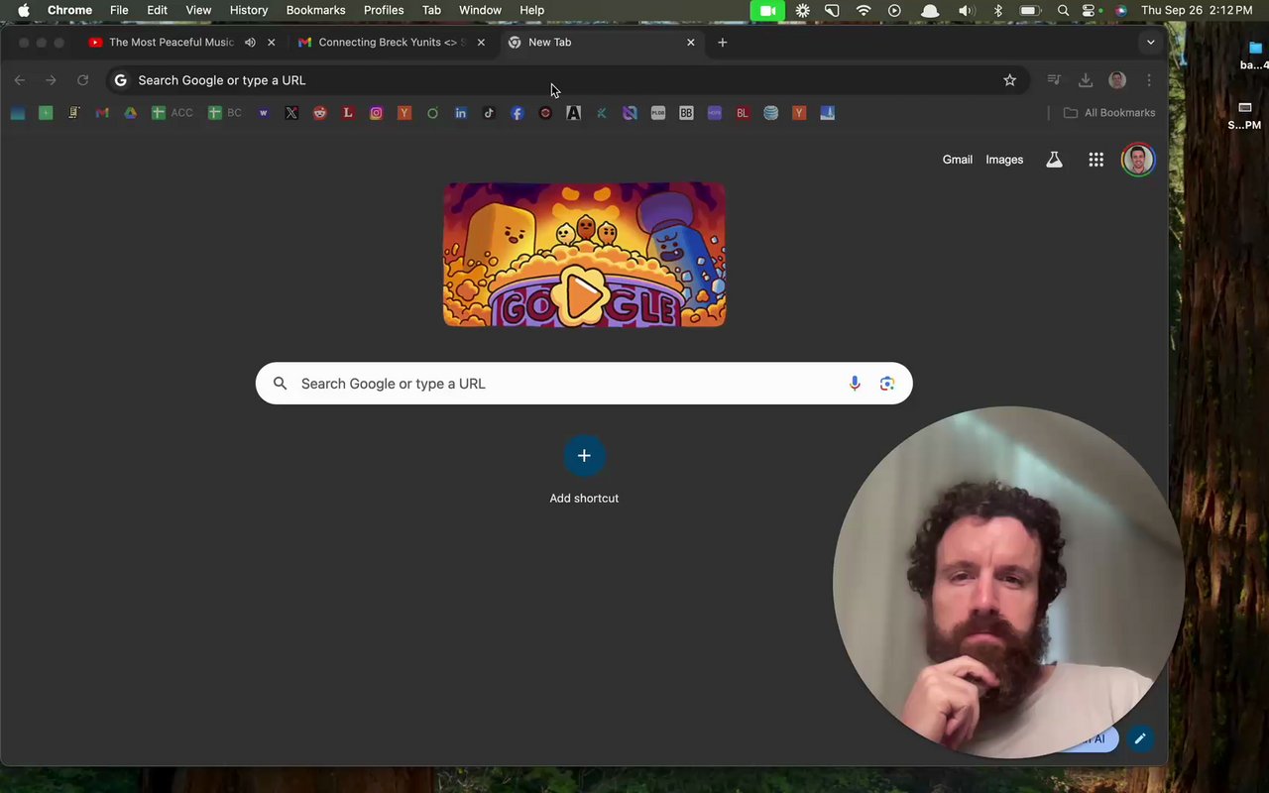Open the volume control in menu bar
This screenshot has width=1269, height=793.
click(966, 10)
